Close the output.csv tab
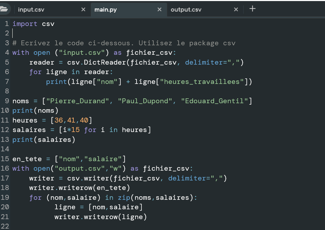Viewport: 325px width, 230px height. tap(236, 9)
